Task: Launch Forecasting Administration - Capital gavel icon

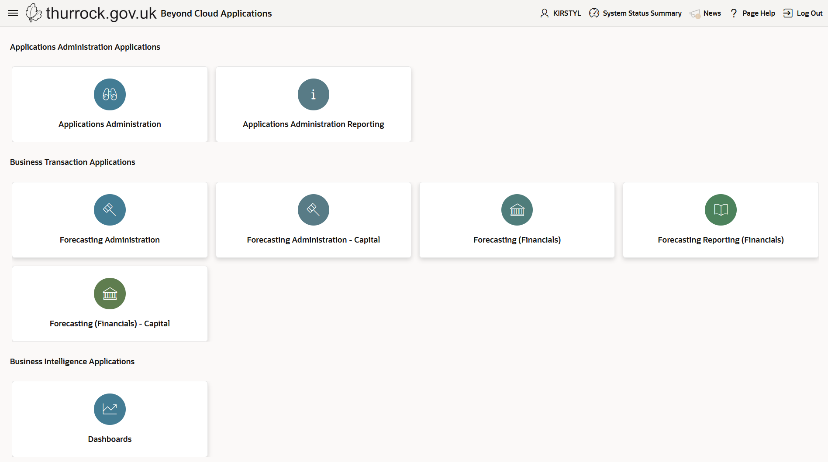Action: point(313,210)
